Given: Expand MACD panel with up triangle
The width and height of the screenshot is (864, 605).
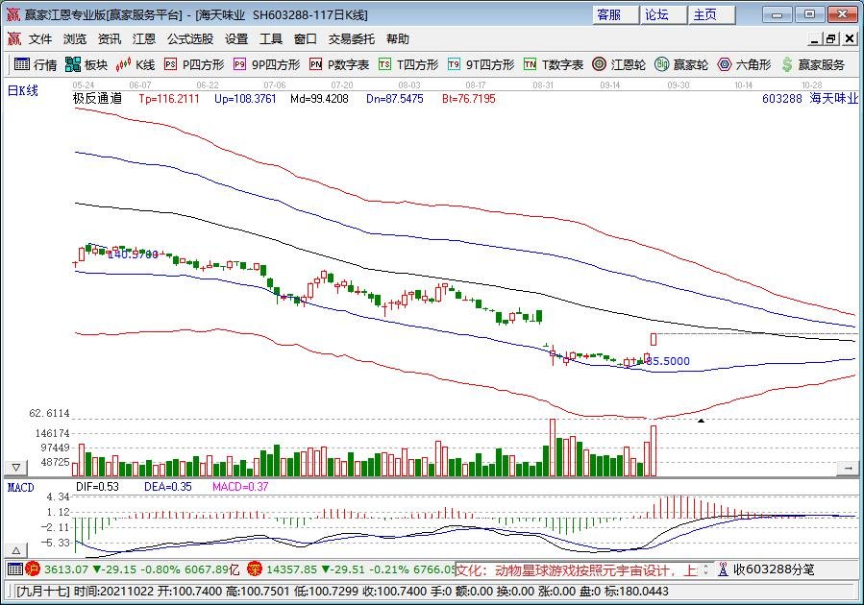Looking at the screenshot, I should (x=16, y=550).
